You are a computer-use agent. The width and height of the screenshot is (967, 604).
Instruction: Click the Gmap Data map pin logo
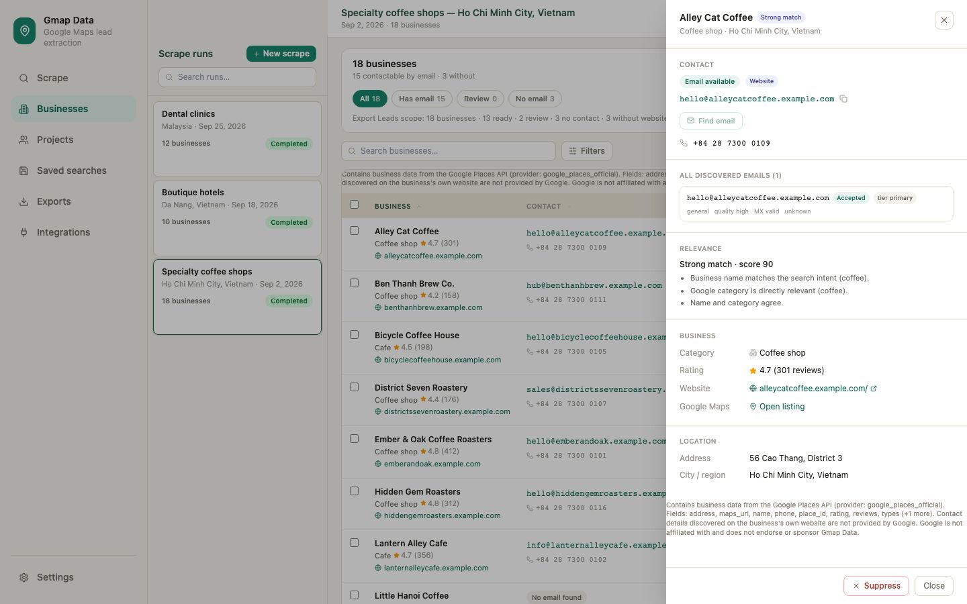tap(24, 31)
